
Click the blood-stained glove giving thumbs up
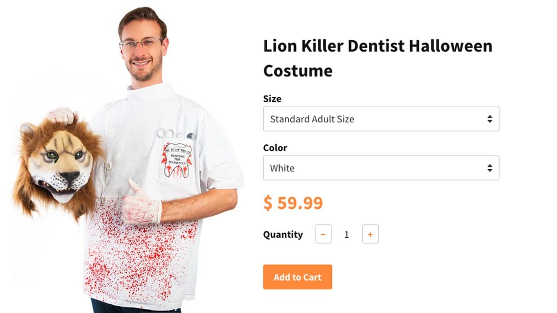[141, 203]
